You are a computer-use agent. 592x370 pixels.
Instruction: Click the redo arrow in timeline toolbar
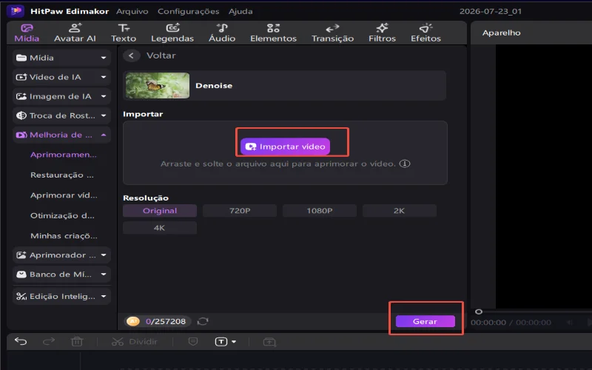click(49, 342)
